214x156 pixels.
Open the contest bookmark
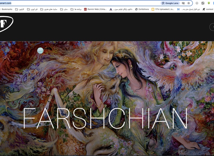click(208, 9)
